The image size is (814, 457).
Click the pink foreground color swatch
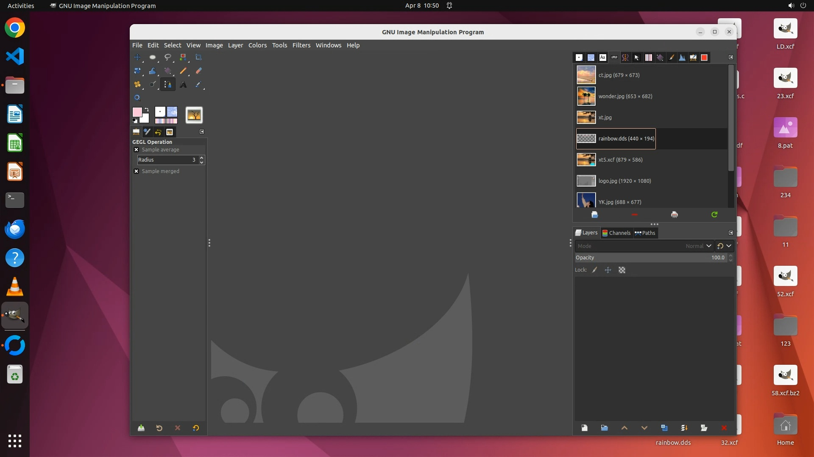pos(137,112)
